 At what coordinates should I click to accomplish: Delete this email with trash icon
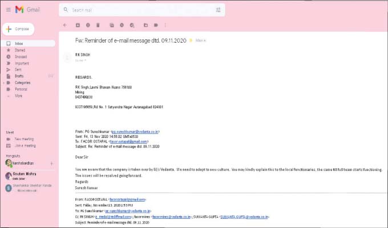click(98, 25)
